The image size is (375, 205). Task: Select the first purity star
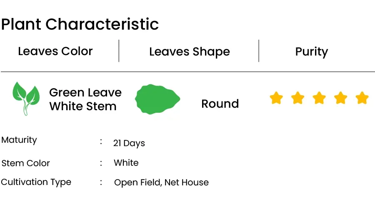[276, 98]
